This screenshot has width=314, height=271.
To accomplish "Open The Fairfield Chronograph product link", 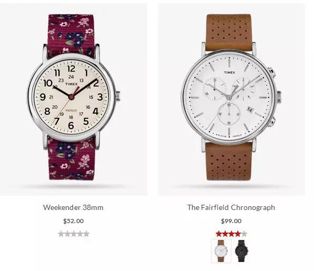I will [x=231, y=207].
